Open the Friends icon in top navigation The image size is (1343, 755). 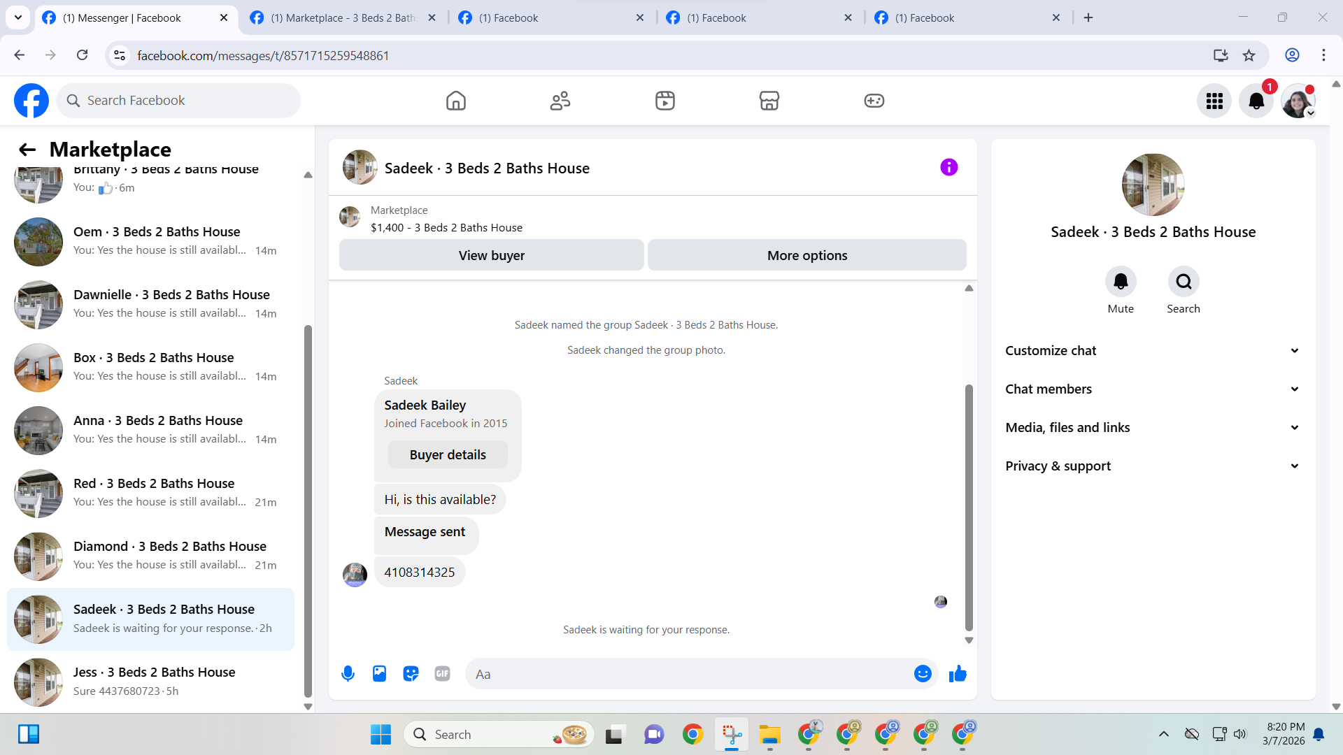coord(560,101)
